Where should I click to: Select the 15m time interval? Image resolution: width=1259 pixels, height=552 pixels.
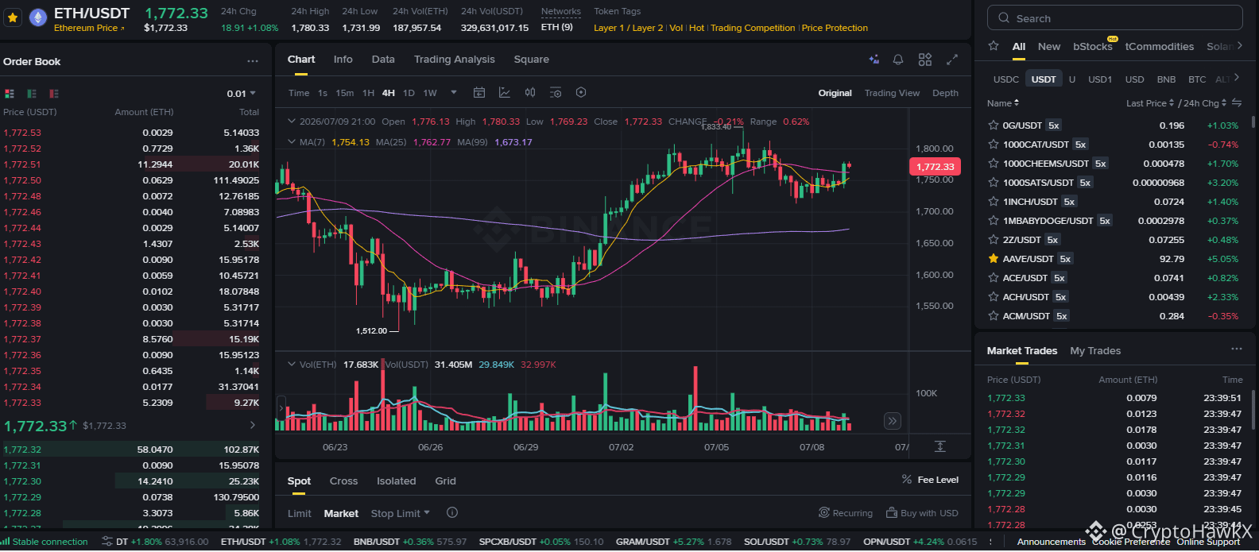(345, 93)
